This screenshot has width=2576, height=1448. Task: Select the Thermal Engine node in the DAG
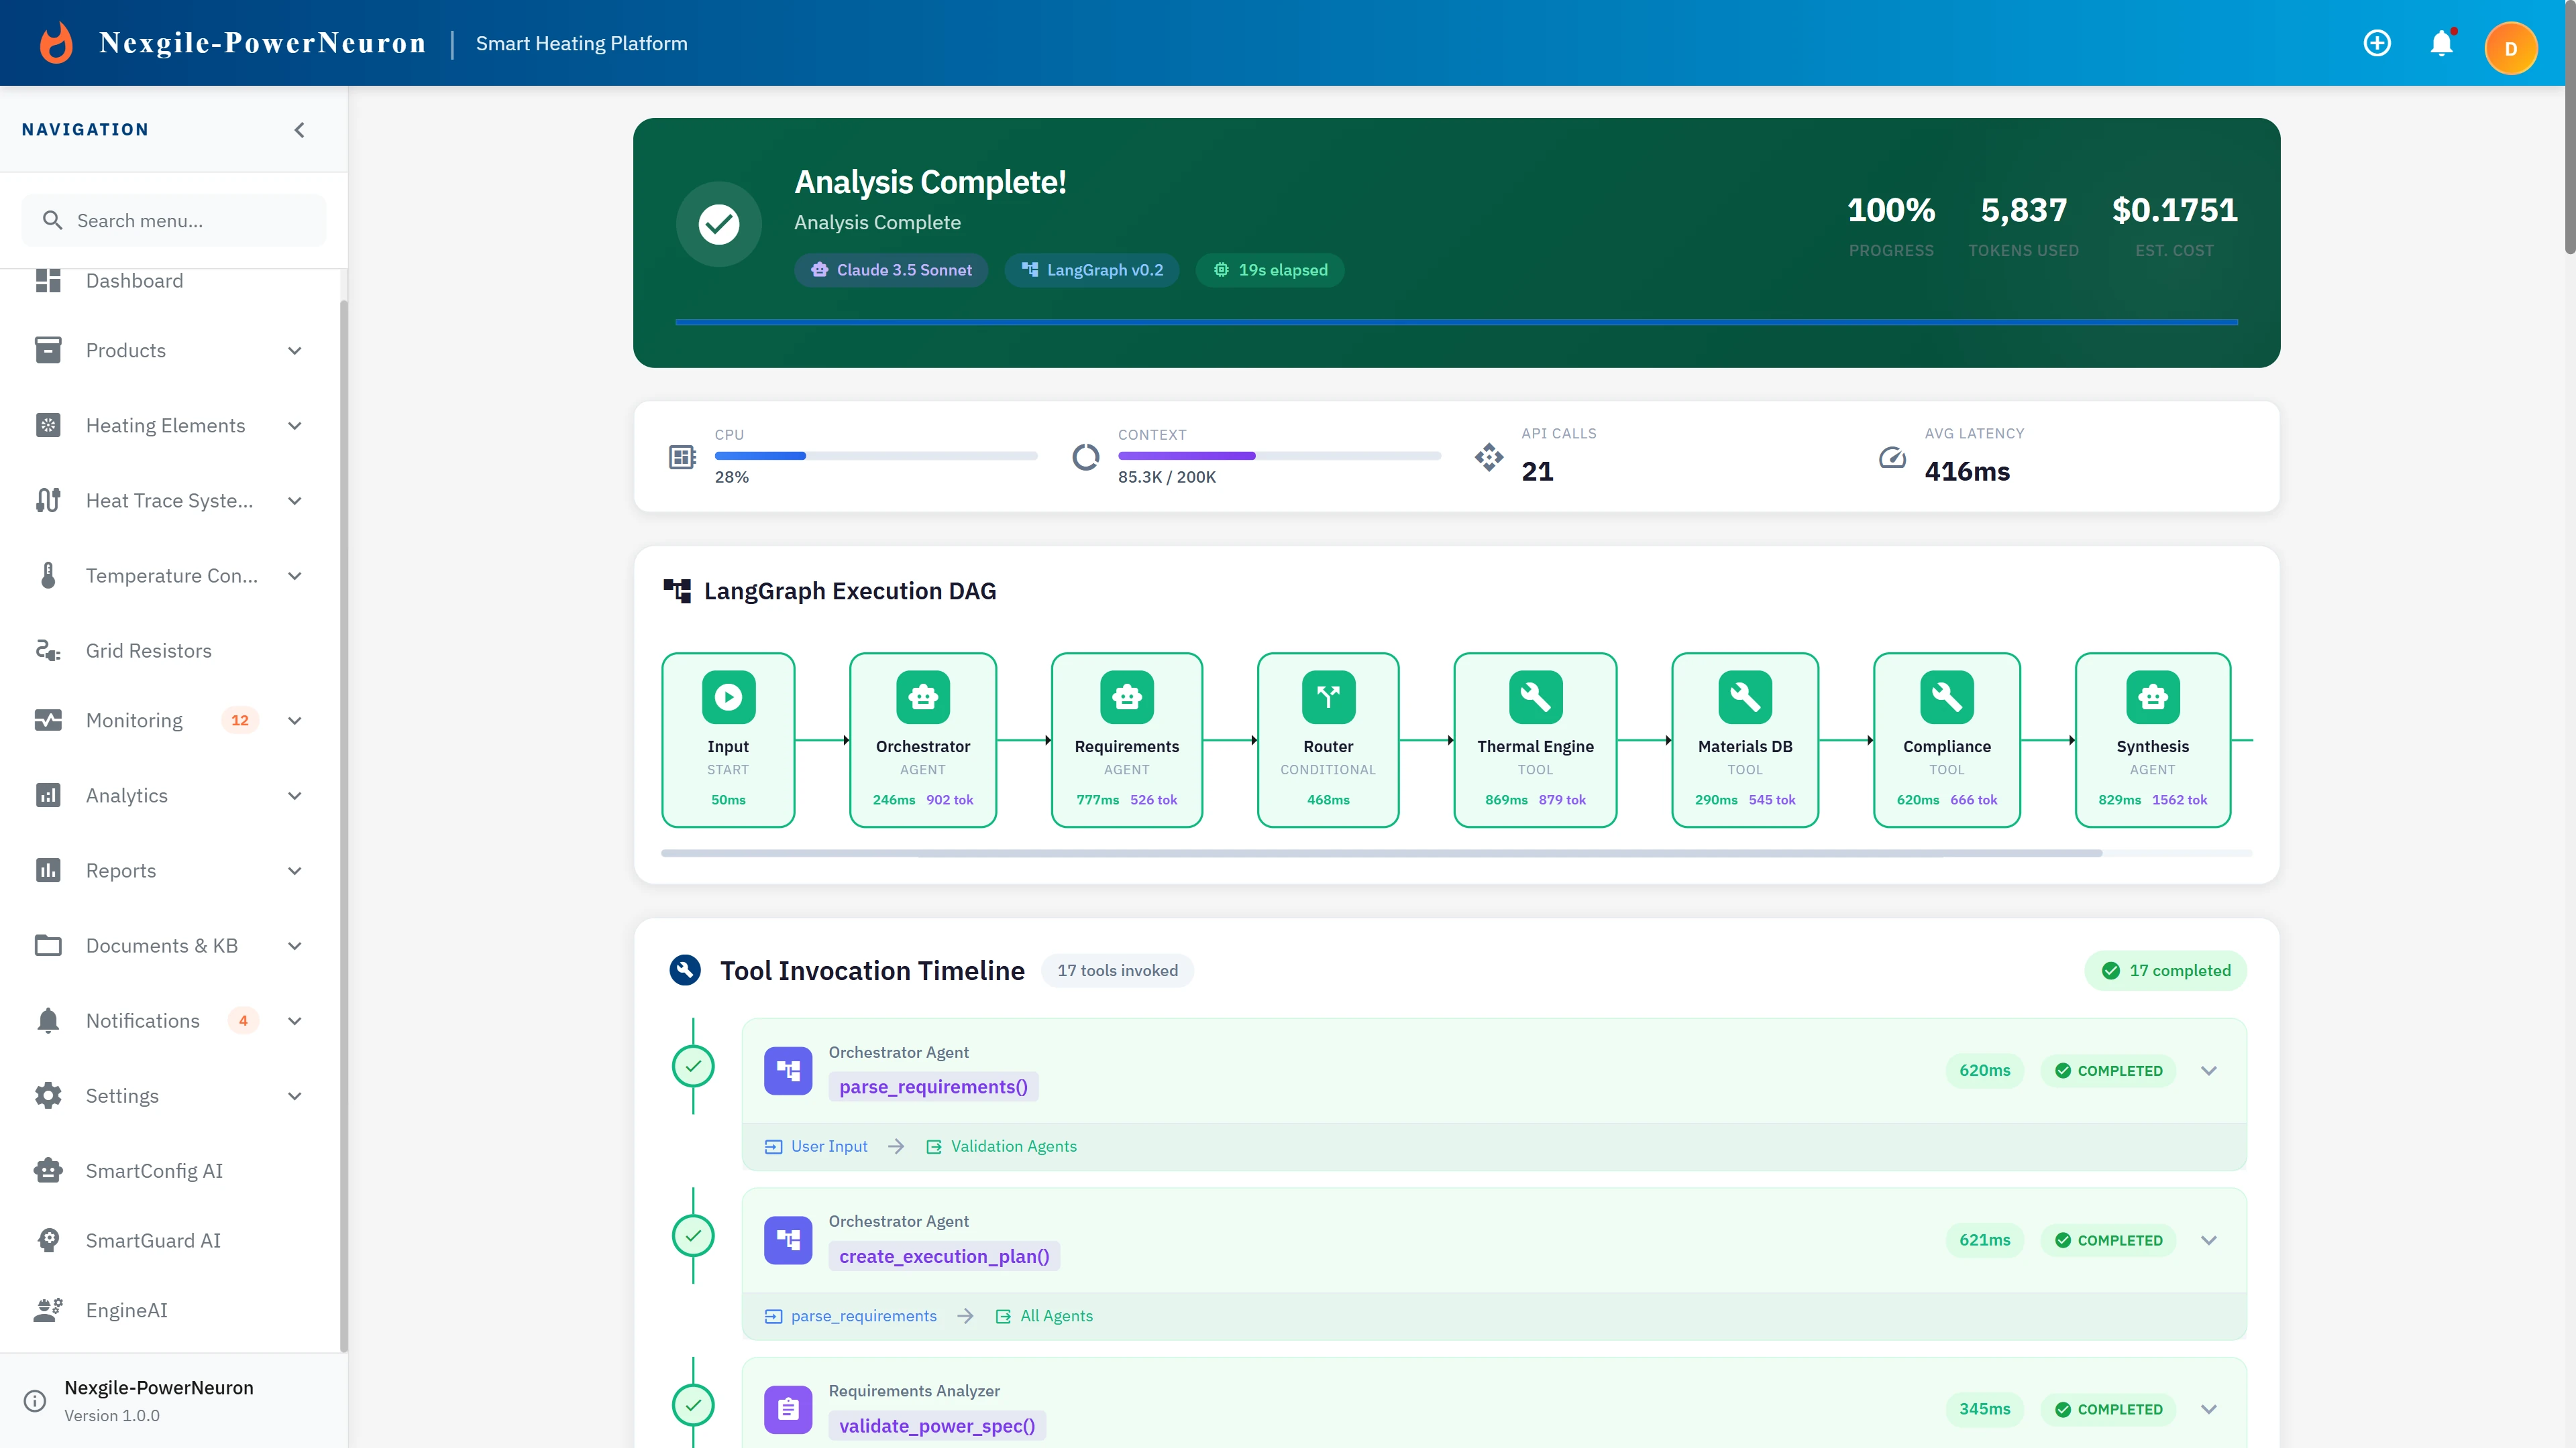click(x=1535, y=739)
